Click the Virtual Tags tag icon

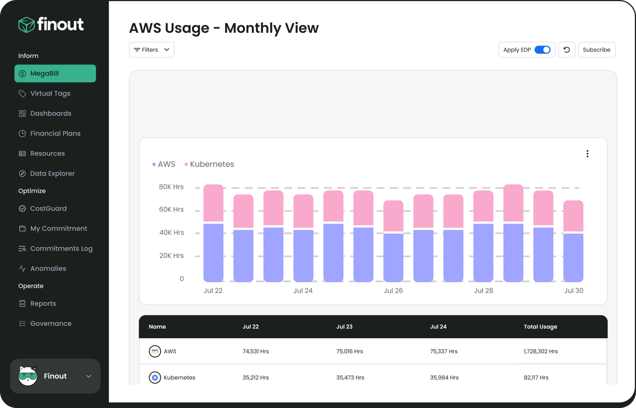pos(22,94)
